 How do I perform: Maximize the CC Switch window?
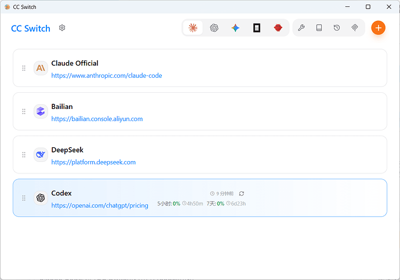click(368, 7)
